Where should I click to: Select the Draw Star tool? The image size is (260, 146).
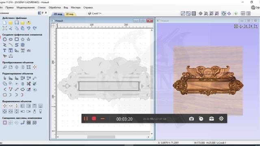pyautogui.click(x=28, y=39)
